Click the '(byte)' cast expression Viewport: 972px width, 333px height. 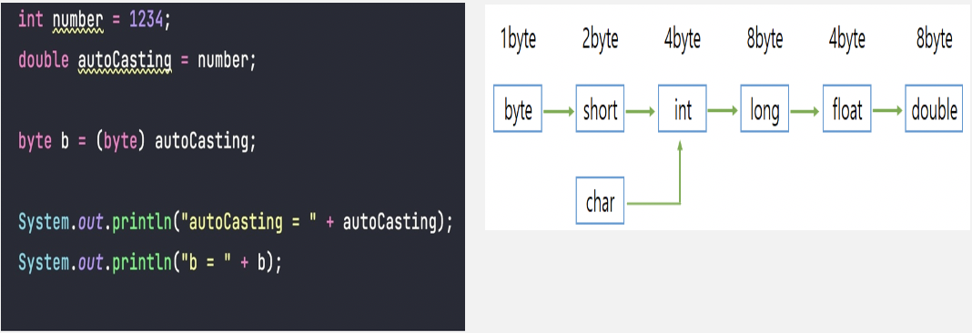(x=120, y=142)
